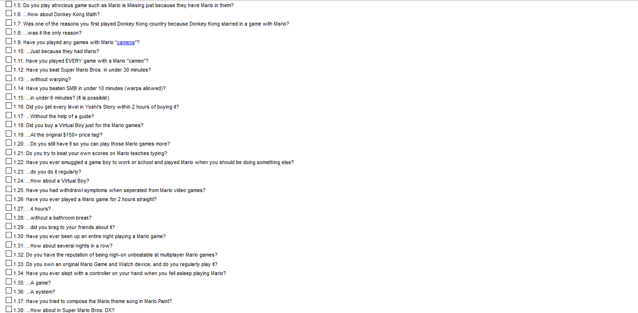The image size is (638, 313).
Task: Toggle checkbox 1.19 original $150+ price tag
Action: pyautogui.click(x=9, y=134)
